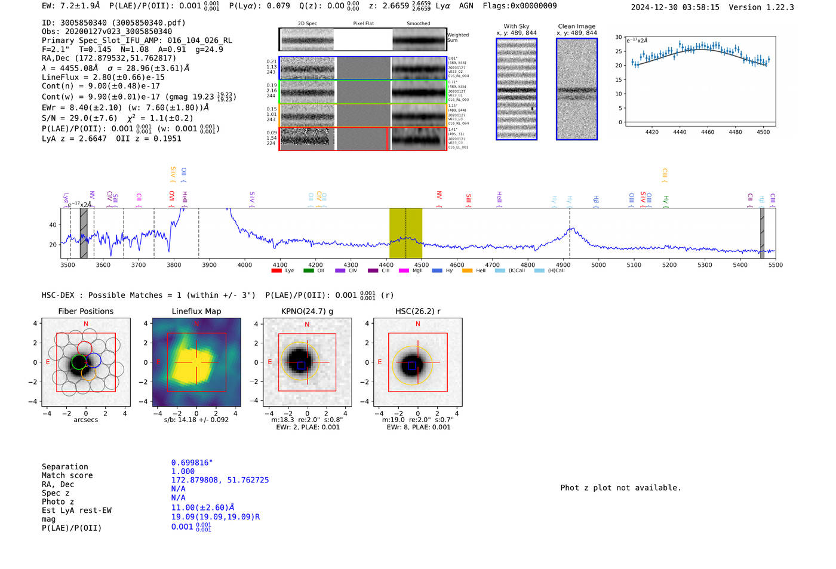The width and height of the screenshot is (836, 569).
Task: Click the blue square marker in KPNO image
Action: coord(301,365)
